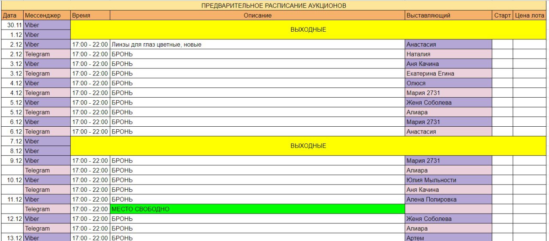This screenshot has width=549, height=241.
Task: Click the 30.11 date cell
Action: click(x=12, y=25)
